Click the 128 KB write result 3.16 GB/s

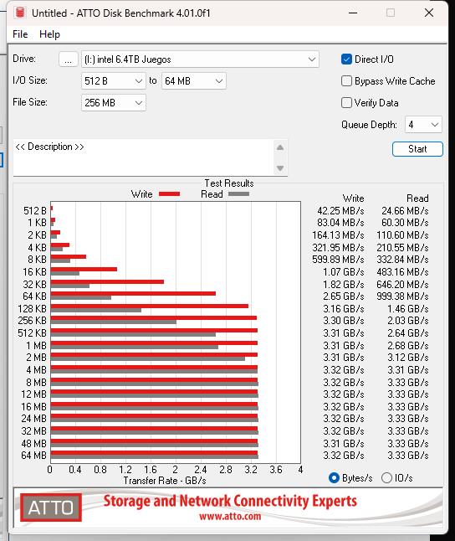pyautogui.click(x=343, y=309)
